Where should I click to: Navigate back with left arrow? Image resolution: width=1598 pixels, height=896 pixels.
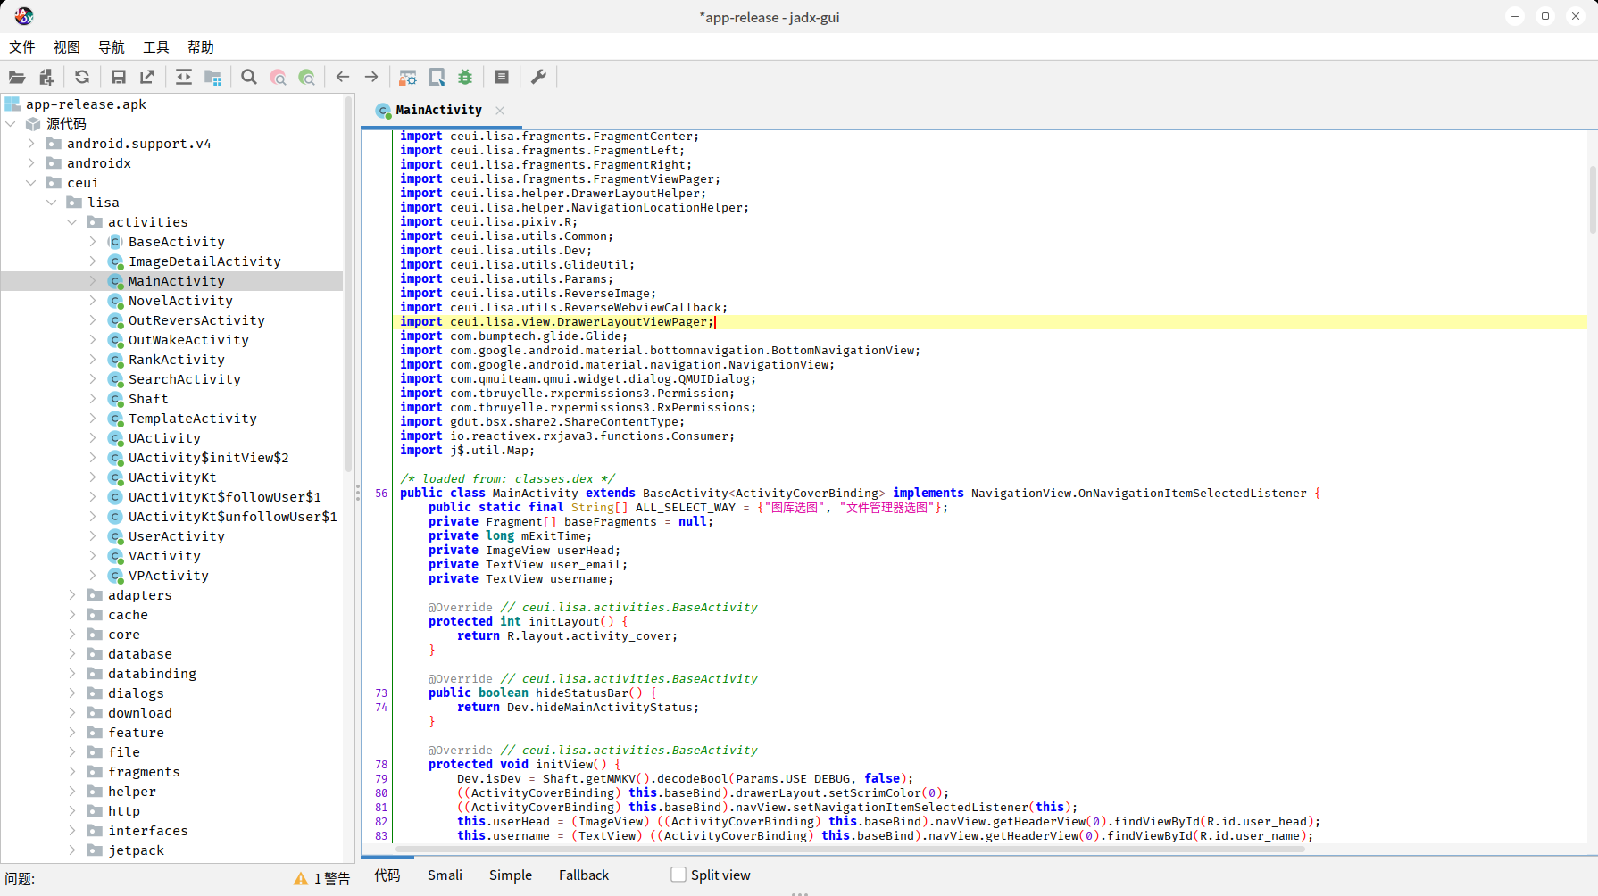tap(343, 78)
